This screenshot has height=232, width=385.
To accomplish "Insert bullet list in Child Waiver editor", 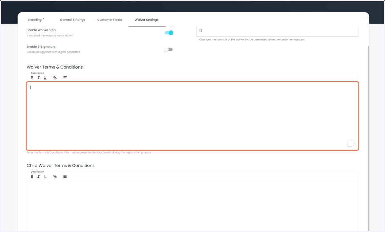I will (x=65, y=176).
